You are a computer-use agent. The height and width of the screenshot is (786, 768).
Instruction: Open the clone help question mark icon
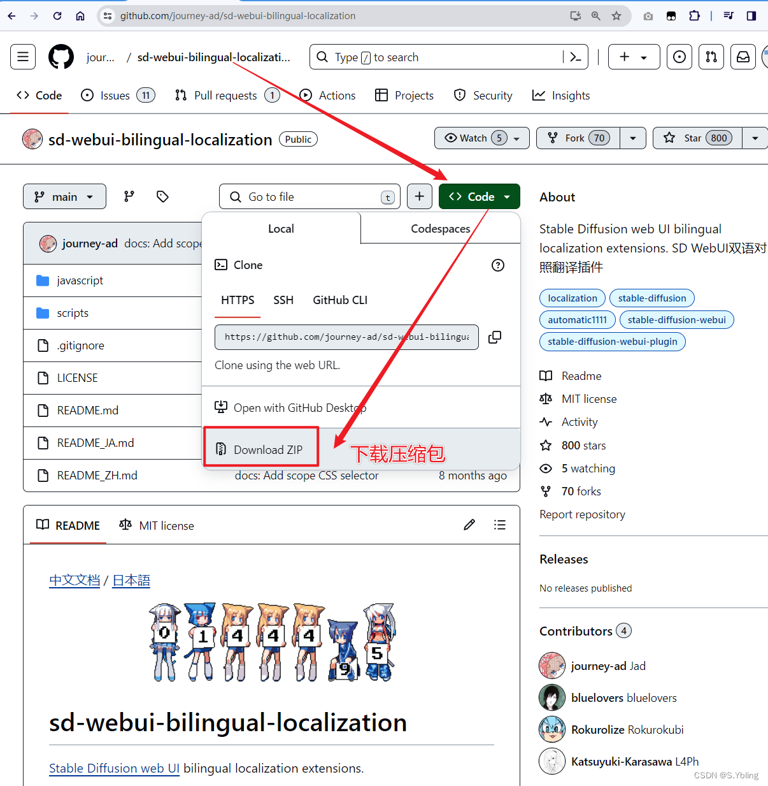click(498, 265)
